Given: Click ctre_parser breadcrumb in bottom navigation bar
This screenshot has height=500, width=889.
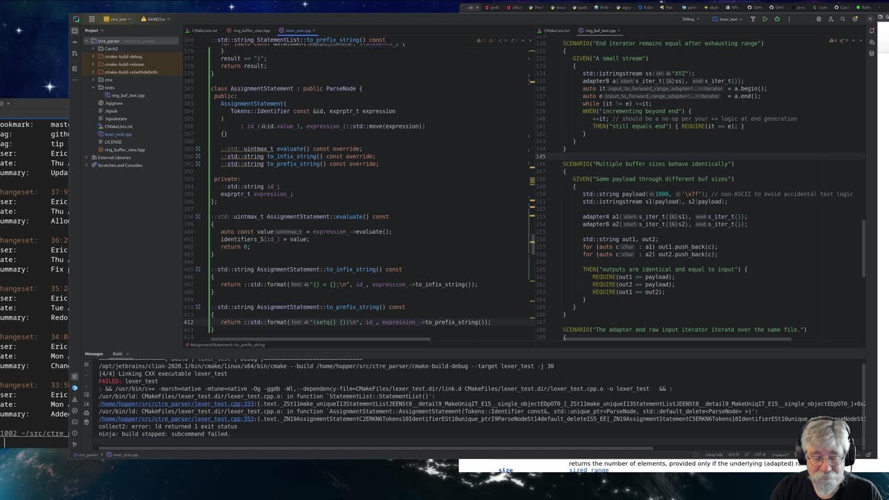Looking at the screenshot, I should click(x=88, y=455).
